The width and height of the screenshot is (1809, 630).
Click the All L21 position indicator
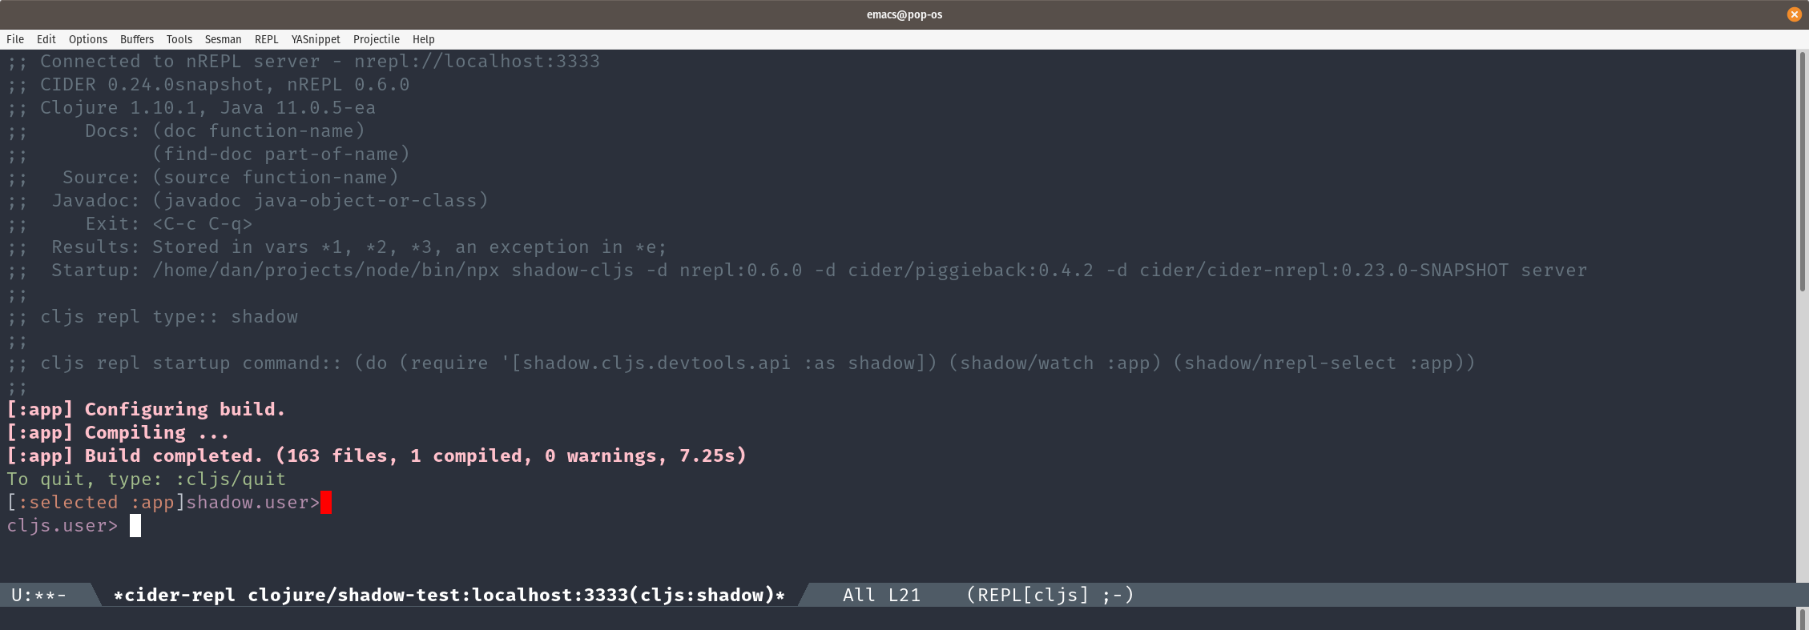pyautogui.click(x=881, y=595)
